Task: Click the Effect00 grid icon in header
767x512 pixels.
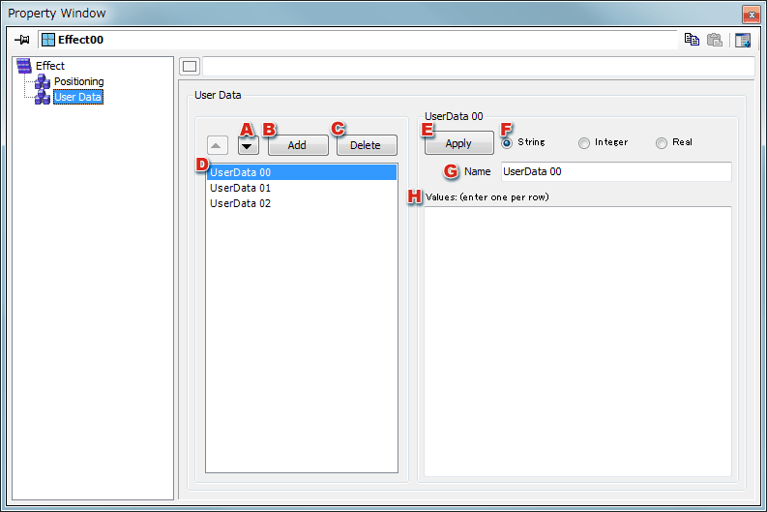Action: click(x=48, y=40)
